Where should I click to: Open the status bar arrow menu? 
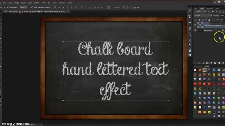(x=42, y=125)
